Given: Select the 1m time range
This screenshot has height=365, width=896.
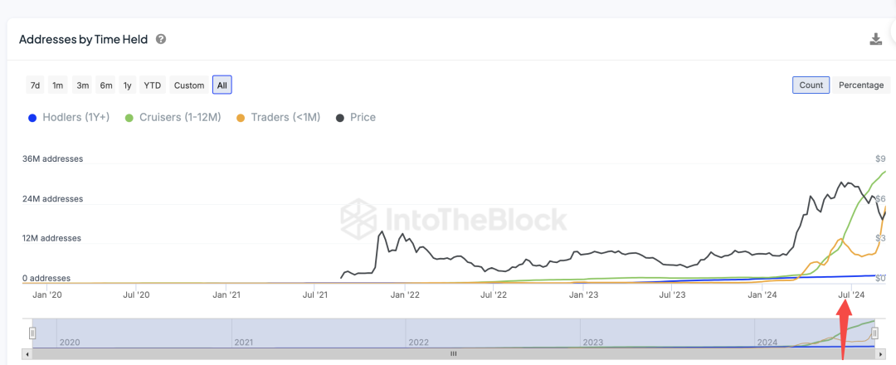Looking at the screenshot, I should pyautogui.click(x=58, y=85).
